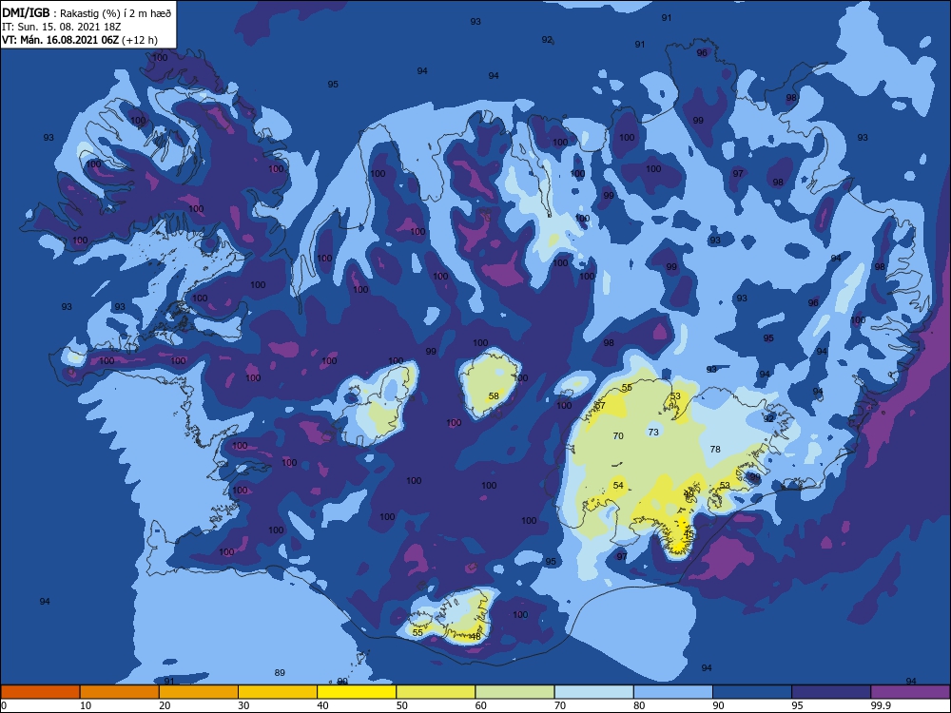Click the '20' legend scale label
951x713 pixels.
tap(165, 705)
